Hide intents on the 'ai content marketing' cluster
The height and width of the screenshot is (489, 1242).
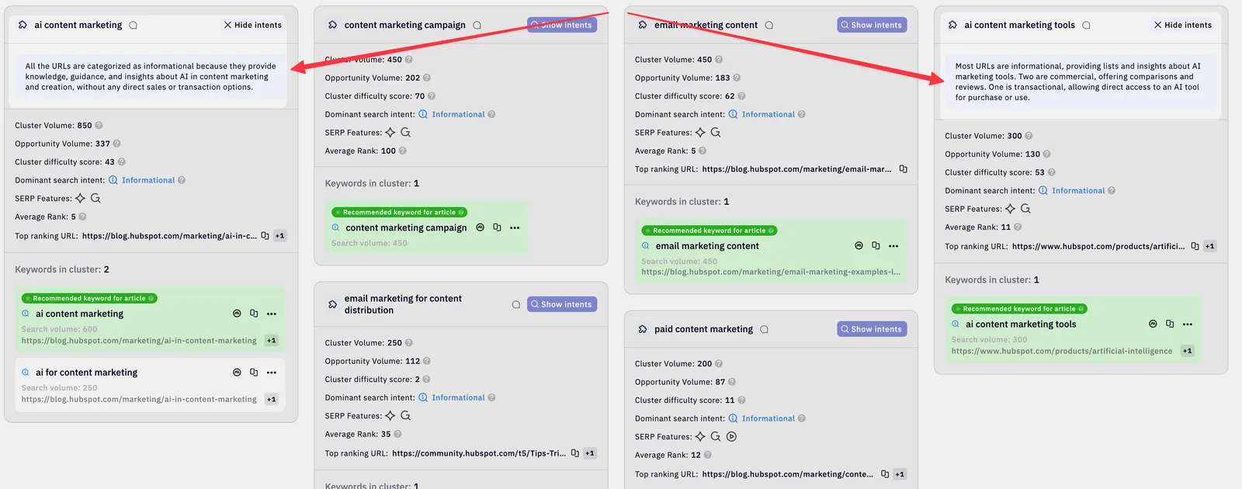click(253, 25)
